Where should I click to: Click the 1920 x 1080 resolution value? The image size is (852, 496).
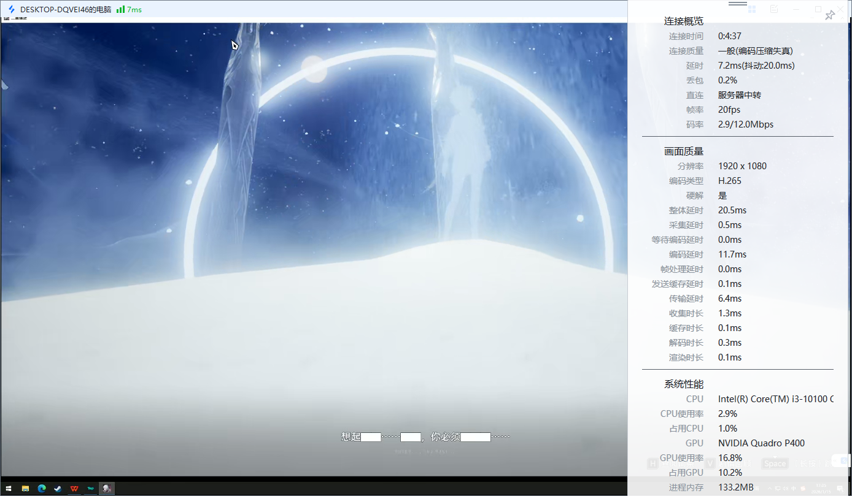click(x=742, y=166)
